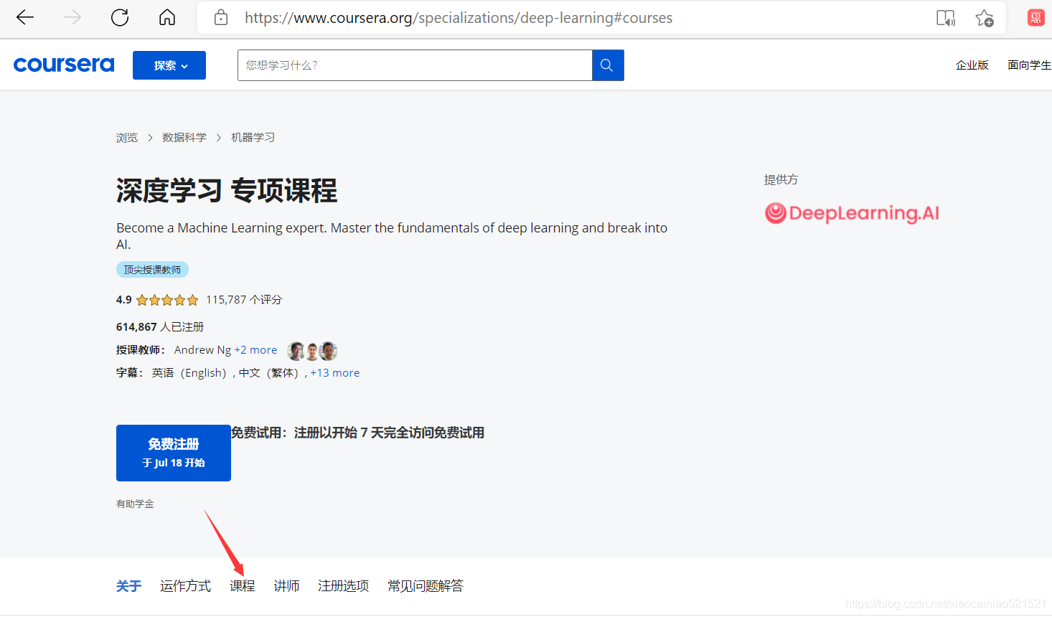
Task: Add page to favorites star icon
Action: 985,18
